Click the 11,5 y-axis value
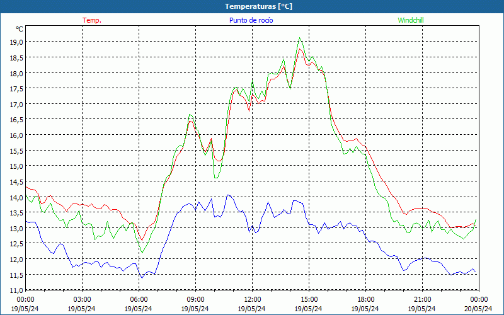Screen dimensions: 504x315 coord(16,275)
